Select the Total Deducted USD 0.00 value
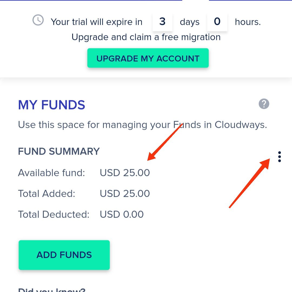Screen dimensions: 292x292 [x=122, y=214]
